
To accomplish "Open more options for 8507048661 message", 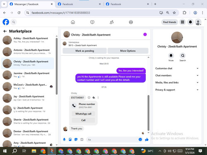I will [x=98, y=98].
